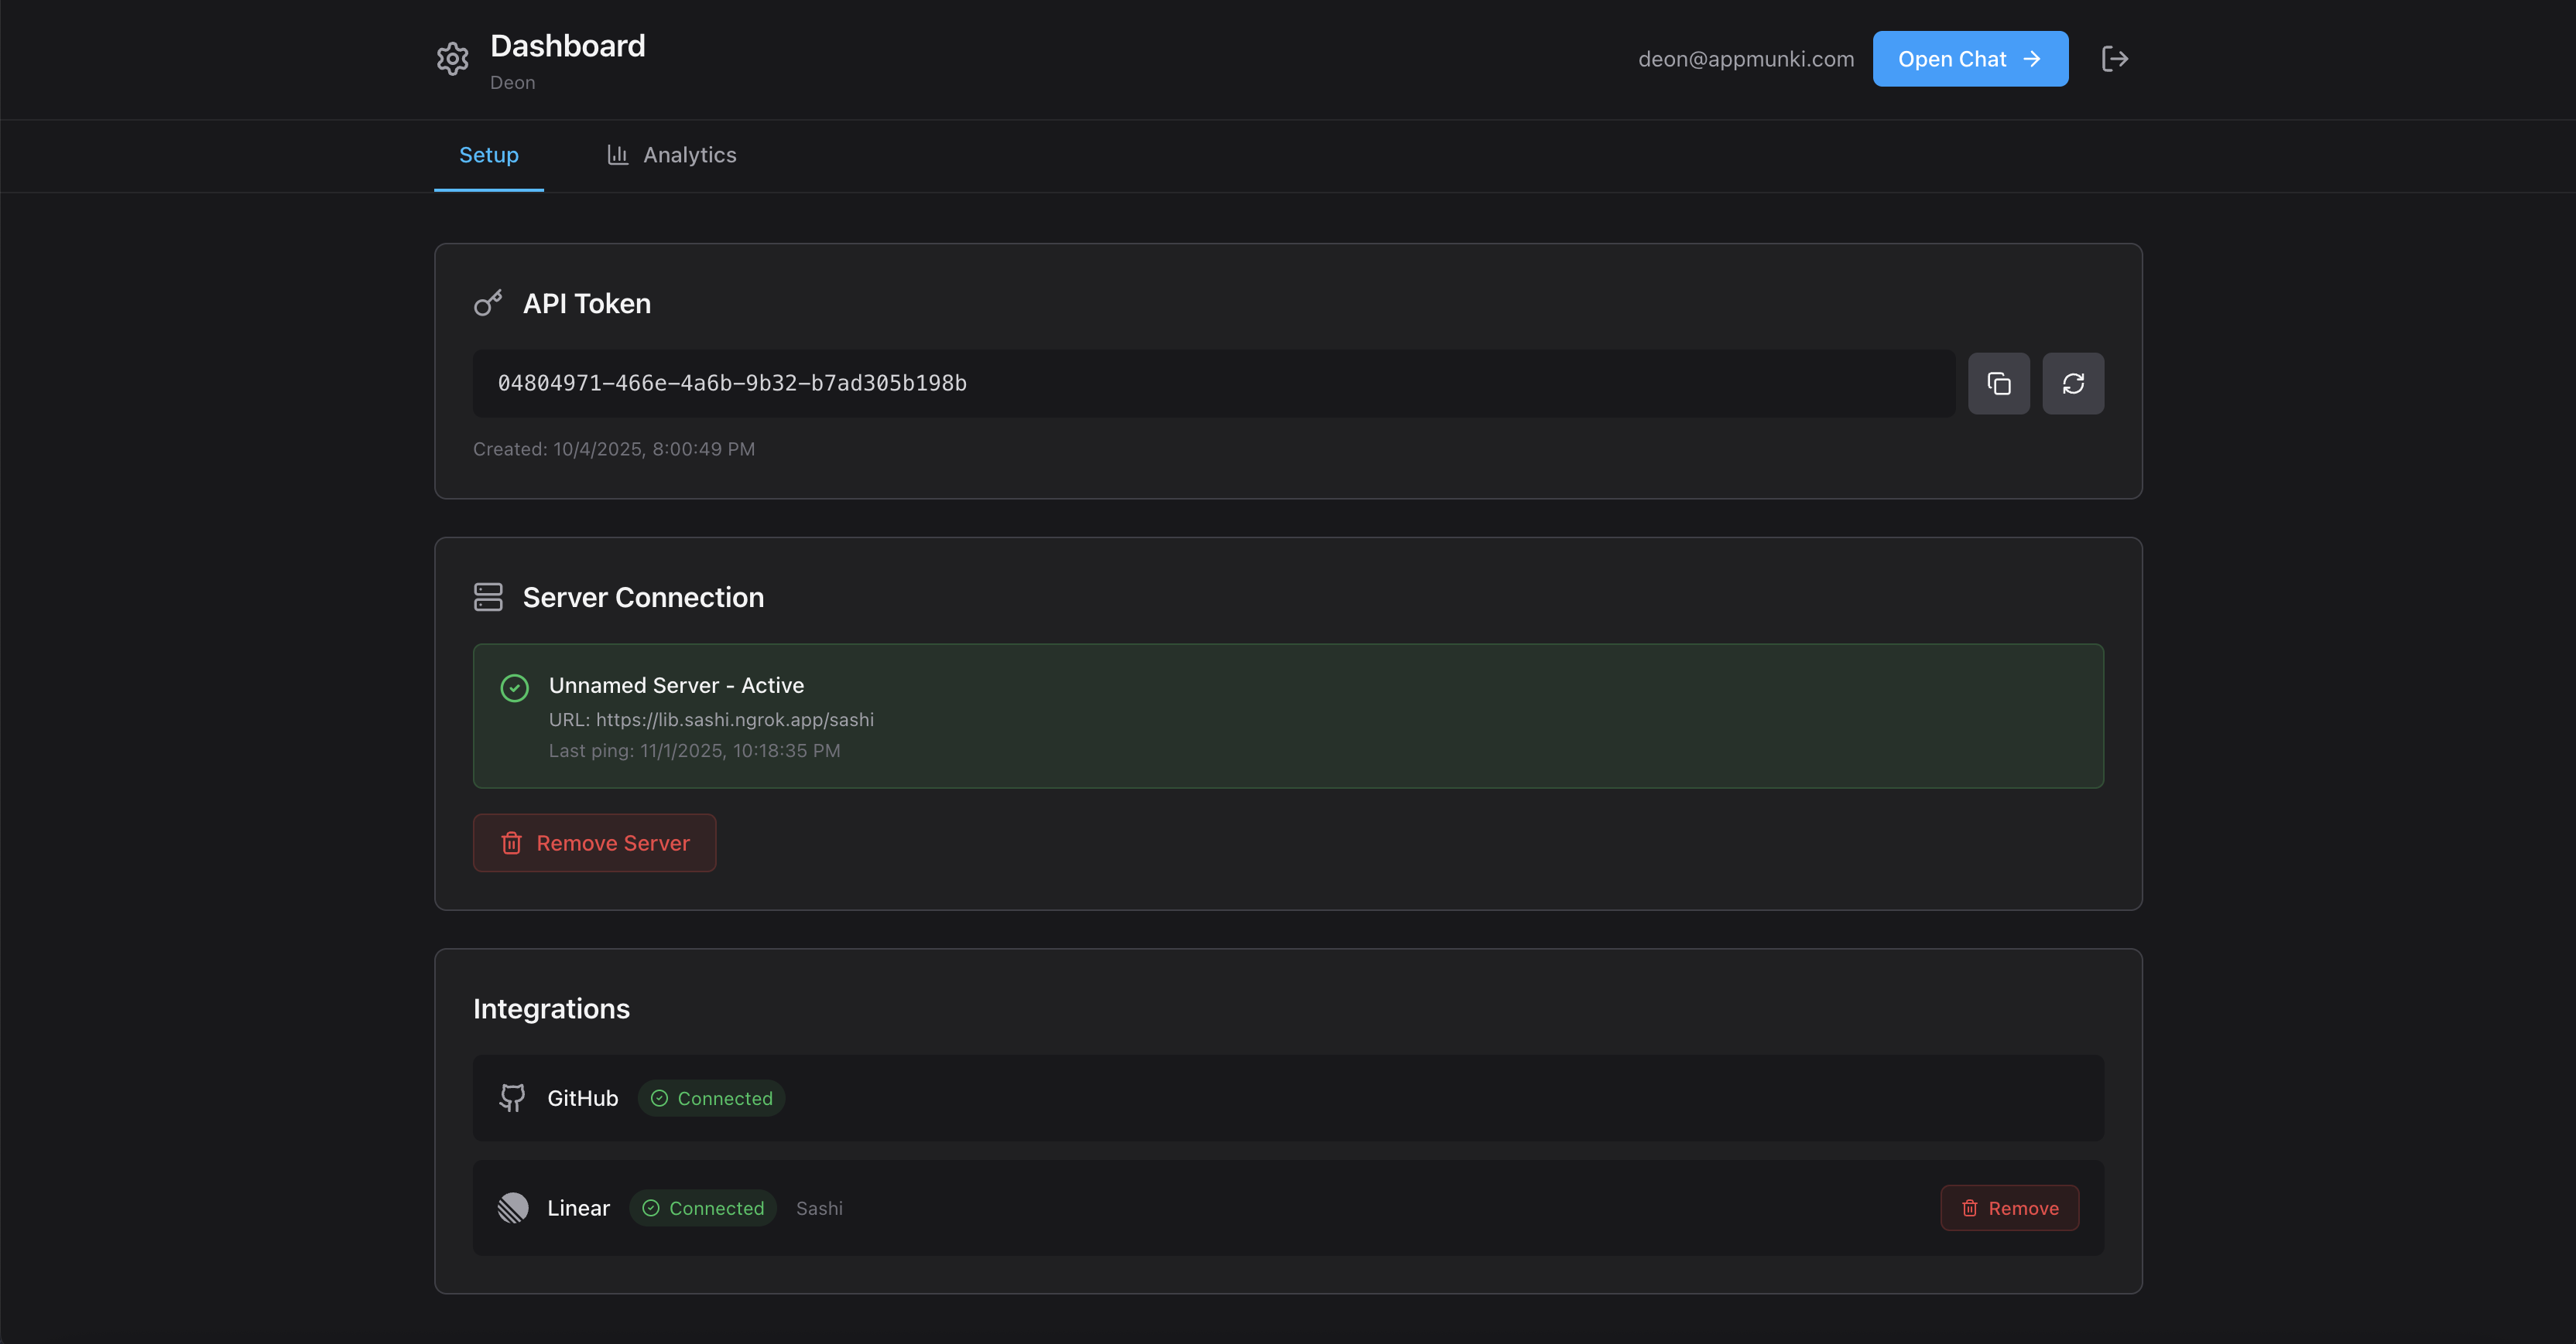The width and height of the screenshot is (2576, 1344).
Task: Copy the API token using copy icon
Action: (x=1998, y=383)
